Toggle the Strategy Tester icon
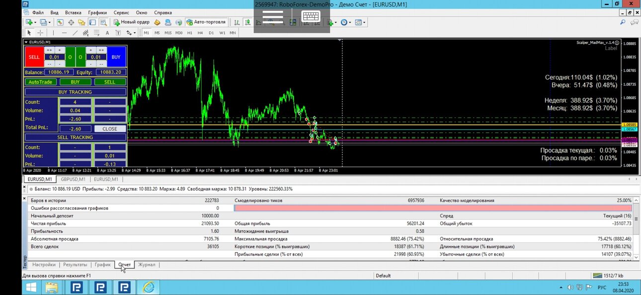Screen dimensions: 641x295 (x=103, y=22)
